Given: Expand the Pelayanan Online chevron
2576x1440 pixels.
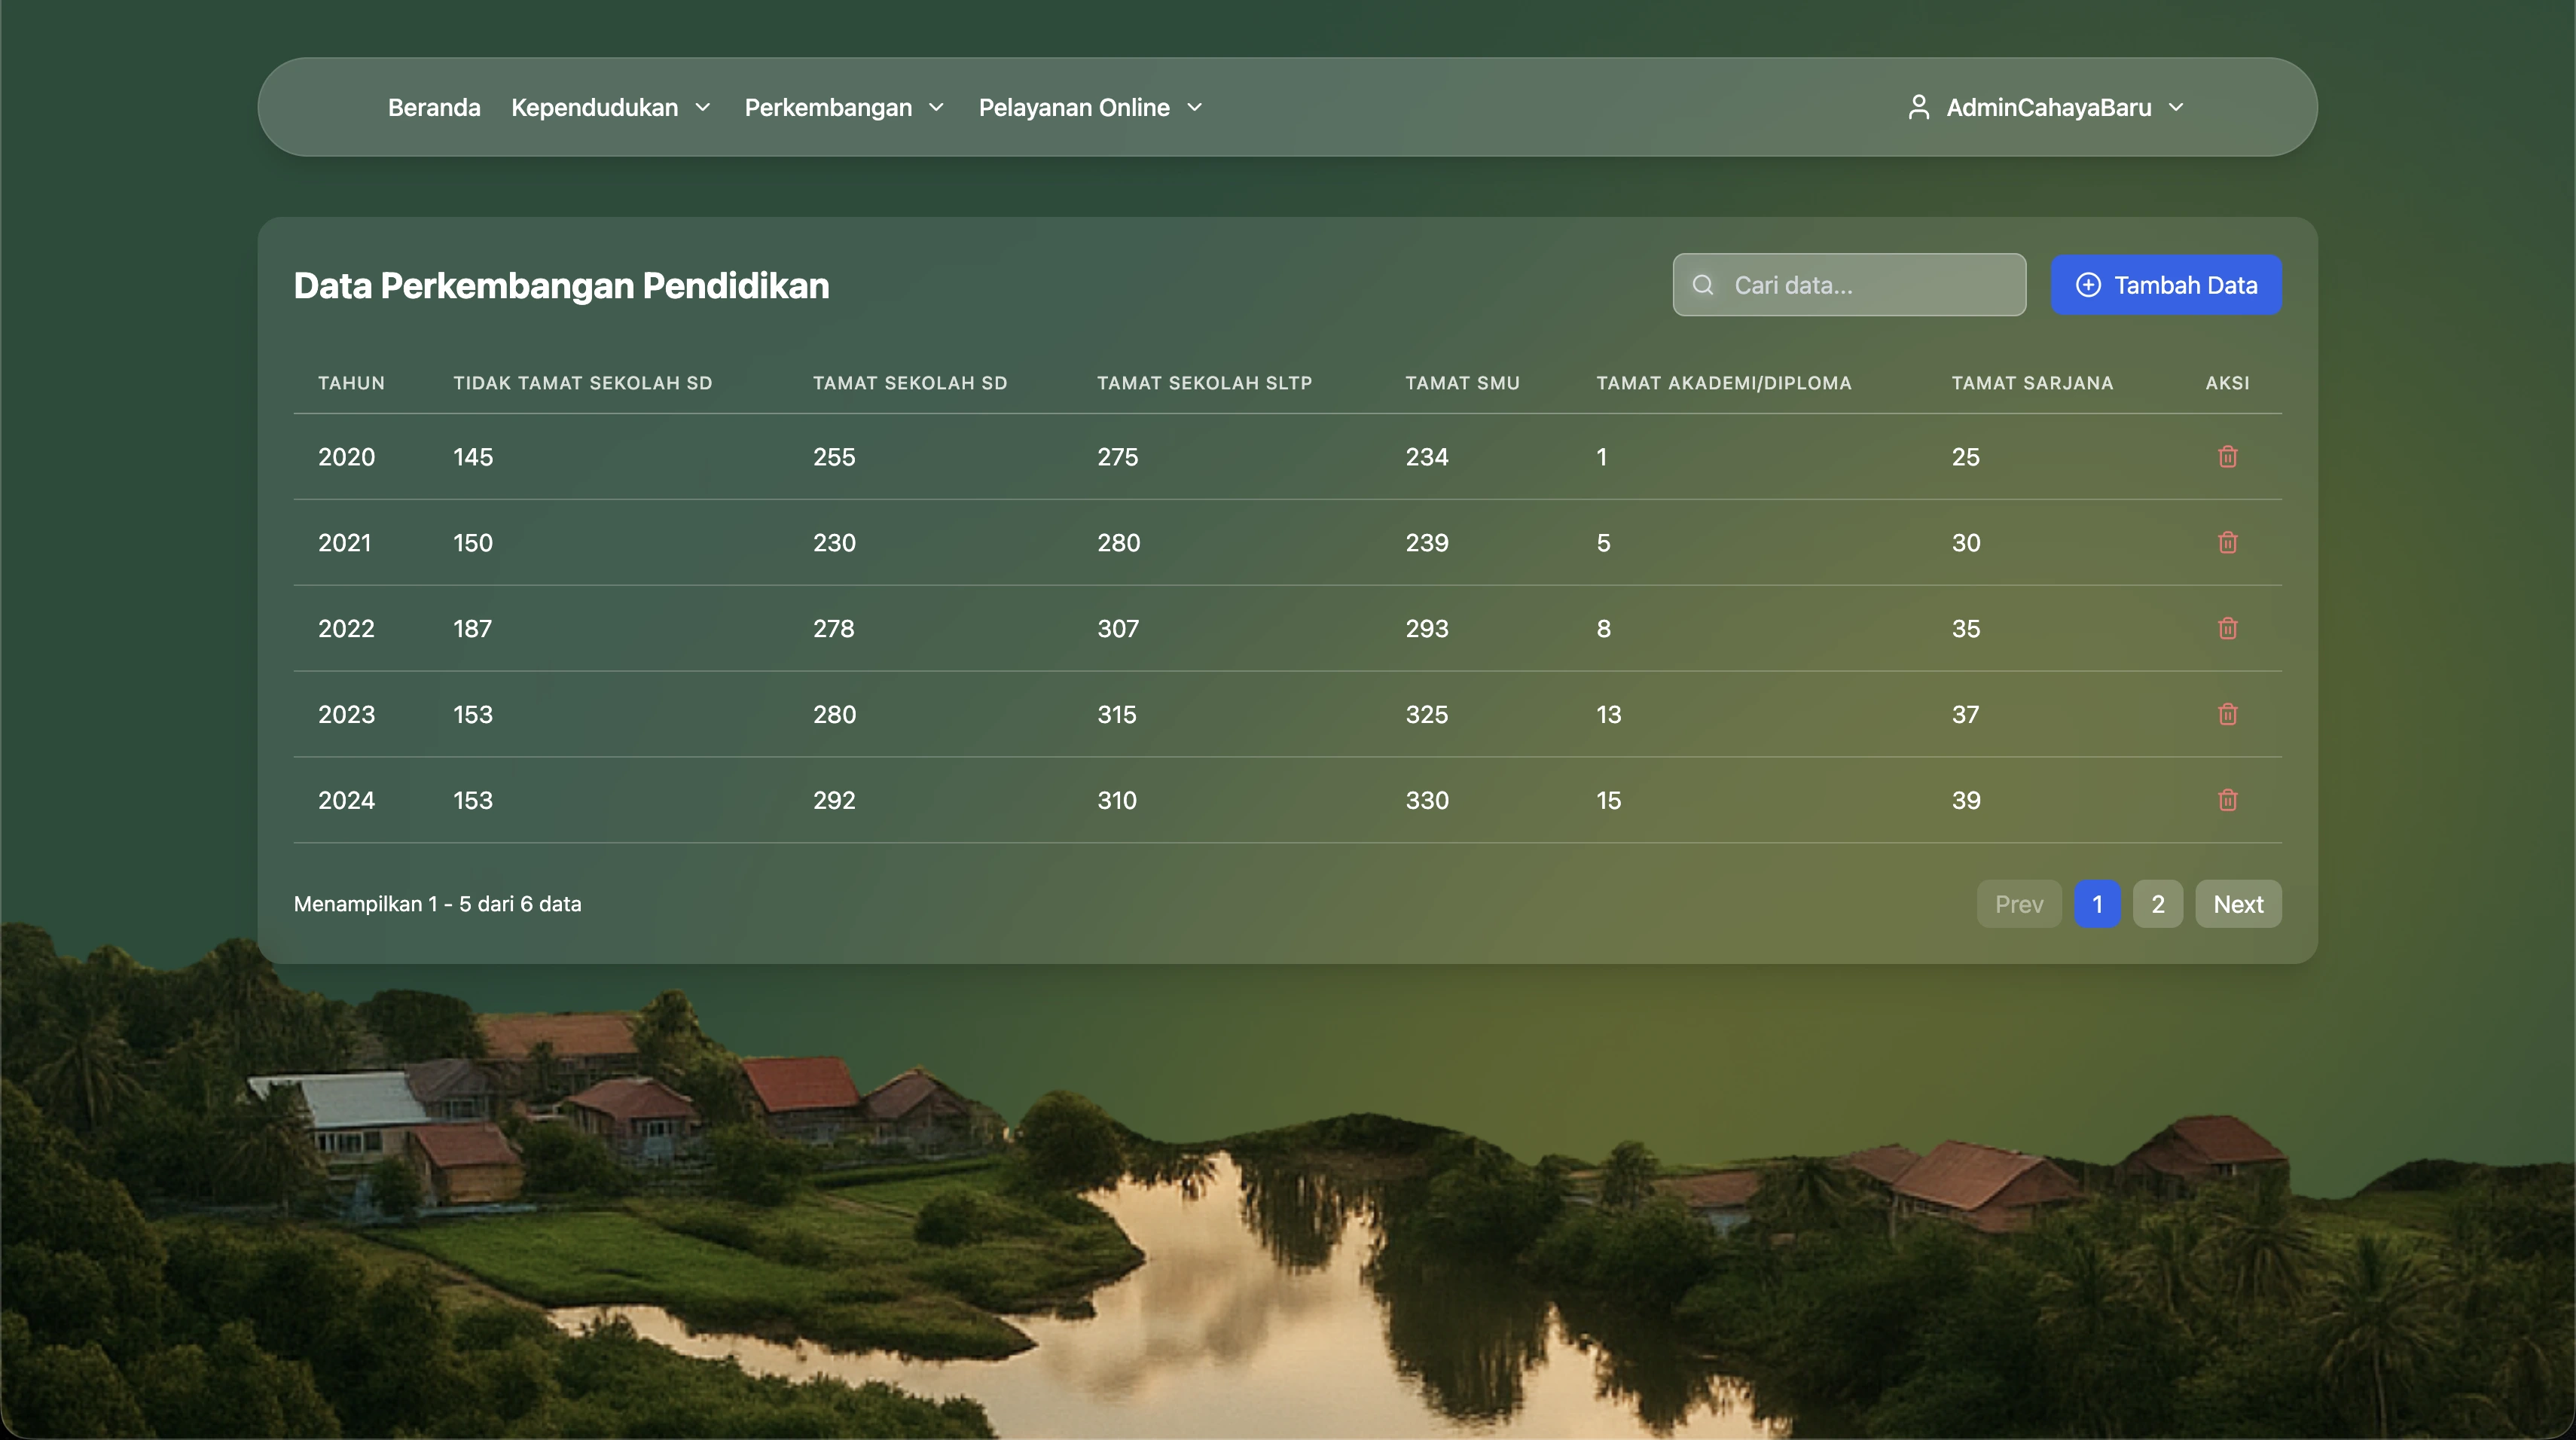Looking at the screenshot, I should 1194,107.
